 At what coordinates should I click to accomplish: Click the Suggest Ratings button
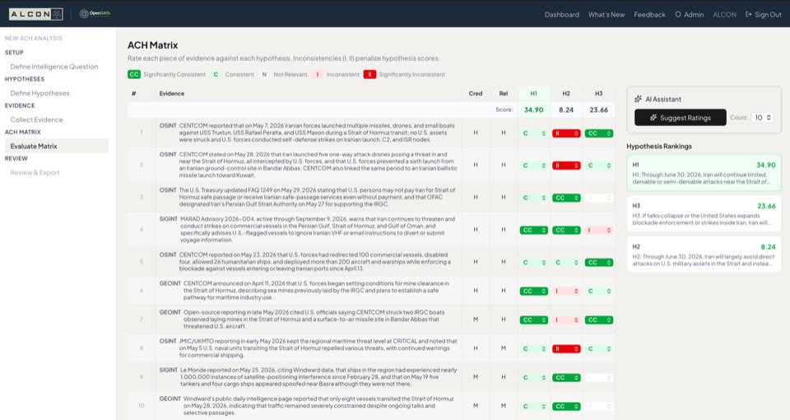[681, 118]
